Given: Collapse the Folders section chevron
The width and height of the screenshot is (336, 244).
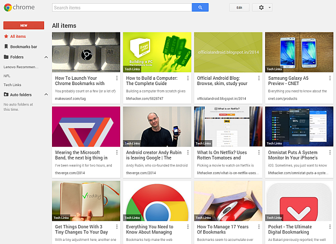Looking at the screenshot, I should [46, 57].
